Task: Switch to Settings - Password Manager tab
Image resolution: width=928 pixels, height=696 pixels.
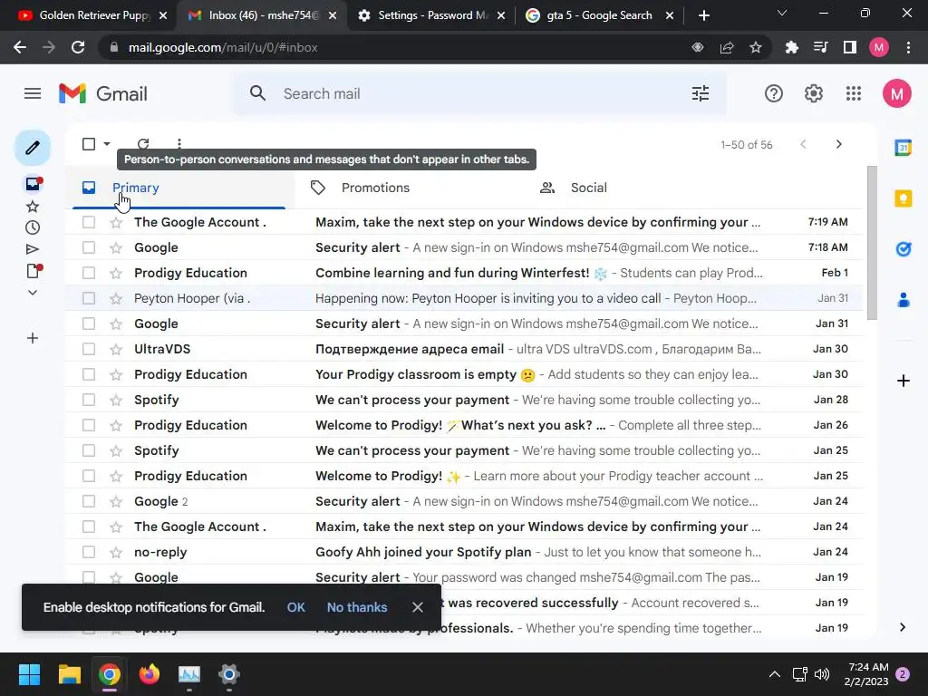Action: pyautogui.click(x=432, y=15)
